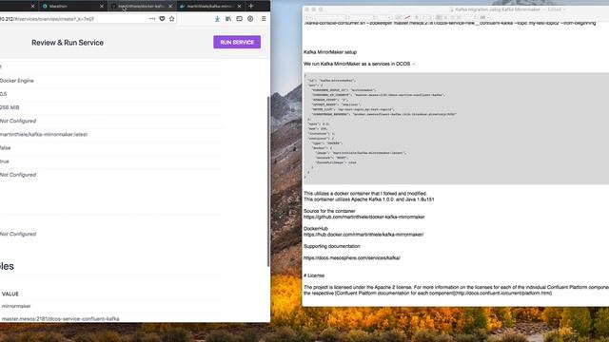Screen dimensions: 609x342
Task: Select the 'true' value row
Action: coord(5,161)
